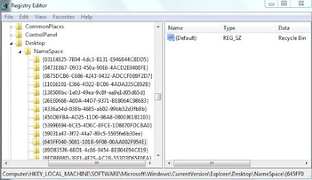Click tree pane horizontal scroll right arrow
The image size is (312, 180).
(150, 163)
